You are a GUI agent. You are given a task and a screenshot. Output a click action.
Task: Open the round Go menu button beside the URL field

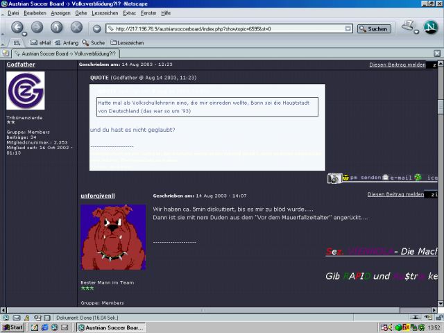(97, 28)
